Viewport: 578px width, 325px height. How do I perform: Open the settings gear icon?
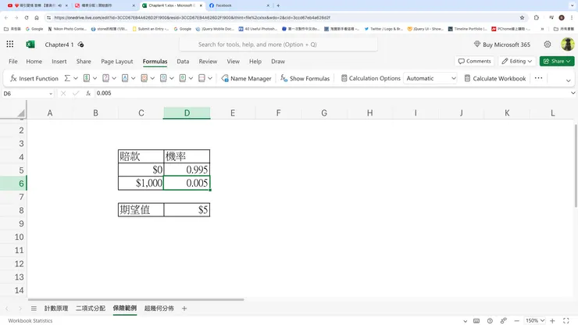(x=548, y=45)
